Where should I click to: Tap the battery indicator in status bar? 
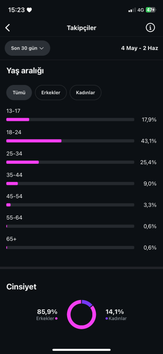coord(151,10)
